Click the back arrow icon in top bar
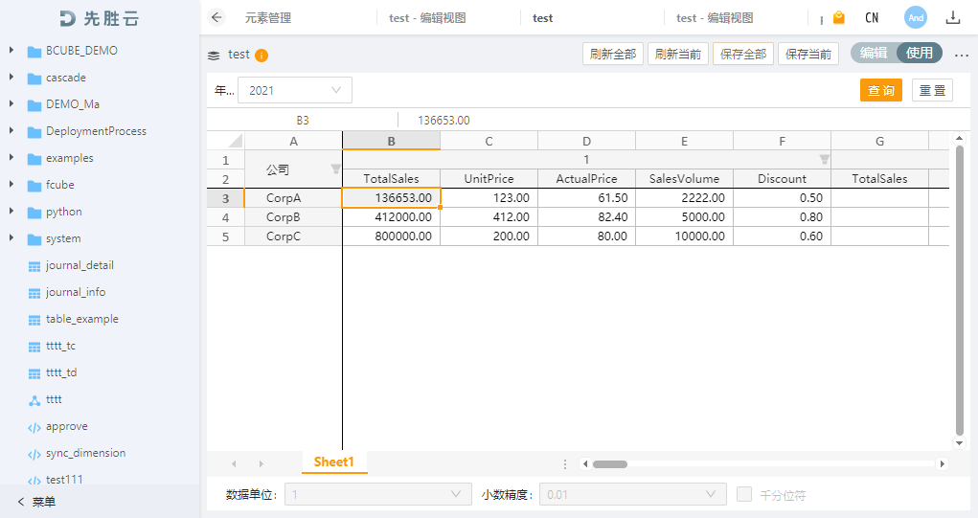The height and width of the screenshot is (518, 978). click(x=216, y=17)
